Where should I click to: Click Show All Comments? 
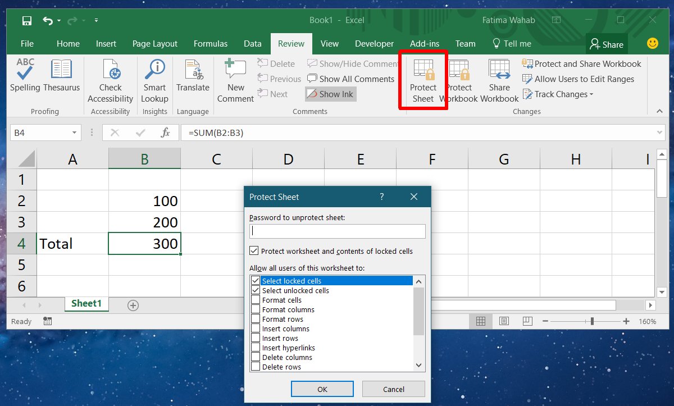351,79
